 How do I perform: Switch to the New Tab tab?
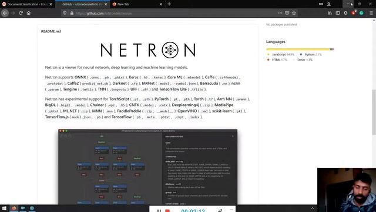pyautogui.click(x=137, y=4)
